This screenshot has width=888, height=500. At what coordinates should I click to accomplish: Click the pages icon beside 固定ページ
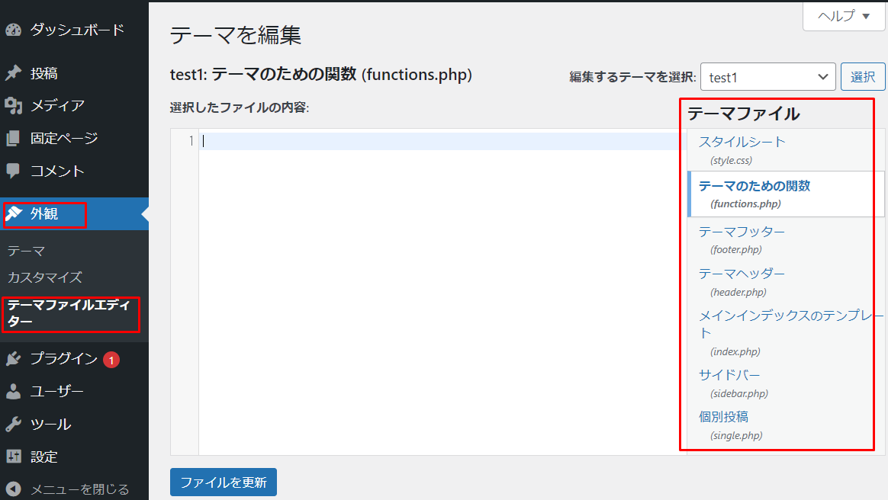tap(13, 138)
